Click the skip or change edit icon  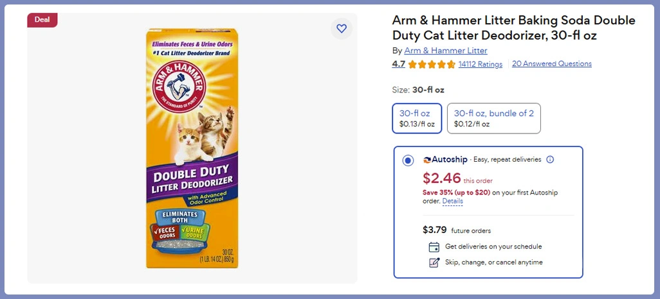[x=434, y=262]
